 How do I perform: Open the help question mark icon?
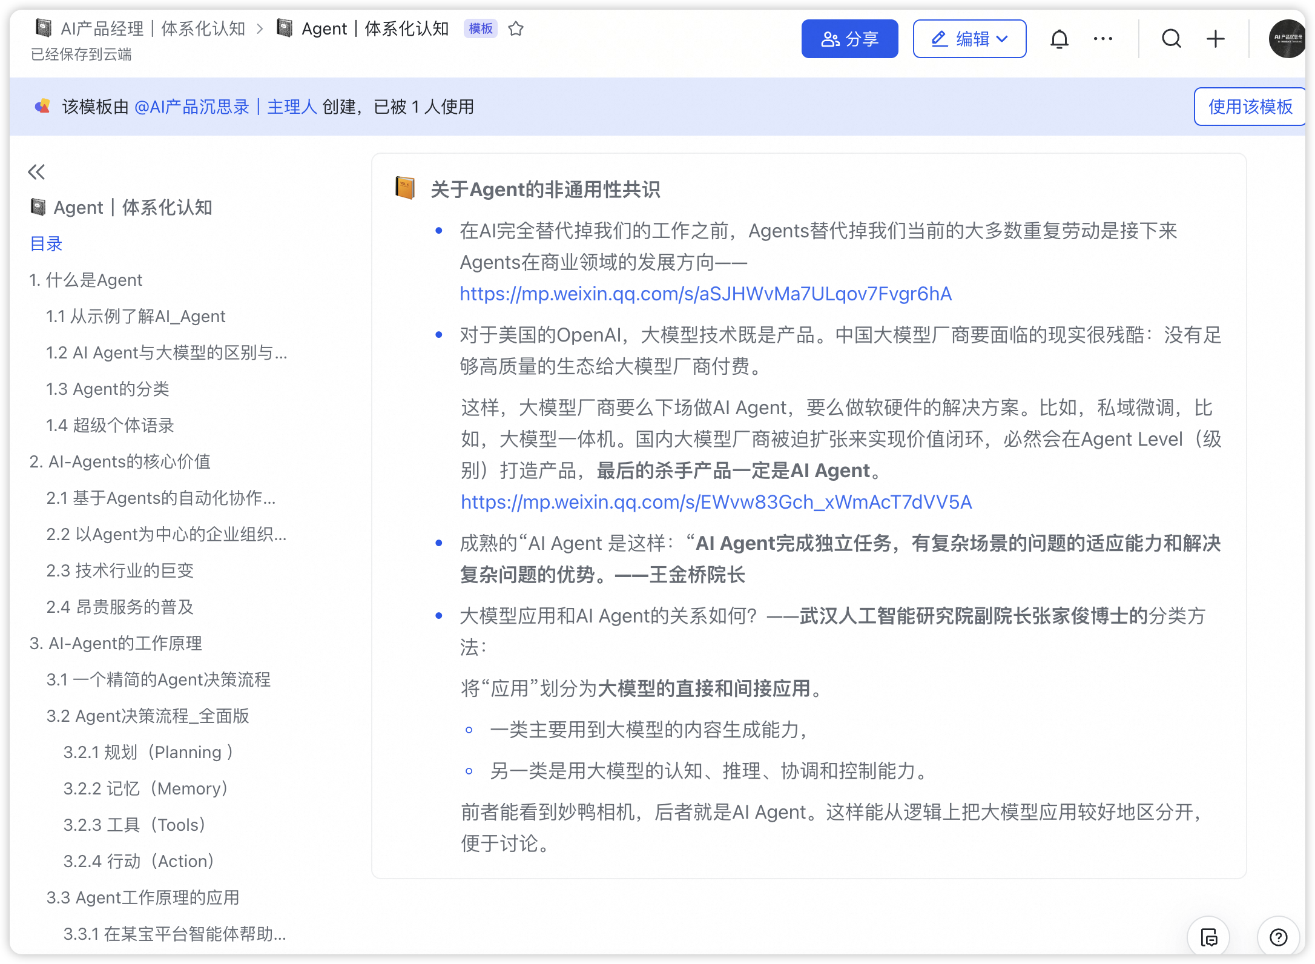coord(1278,937)
